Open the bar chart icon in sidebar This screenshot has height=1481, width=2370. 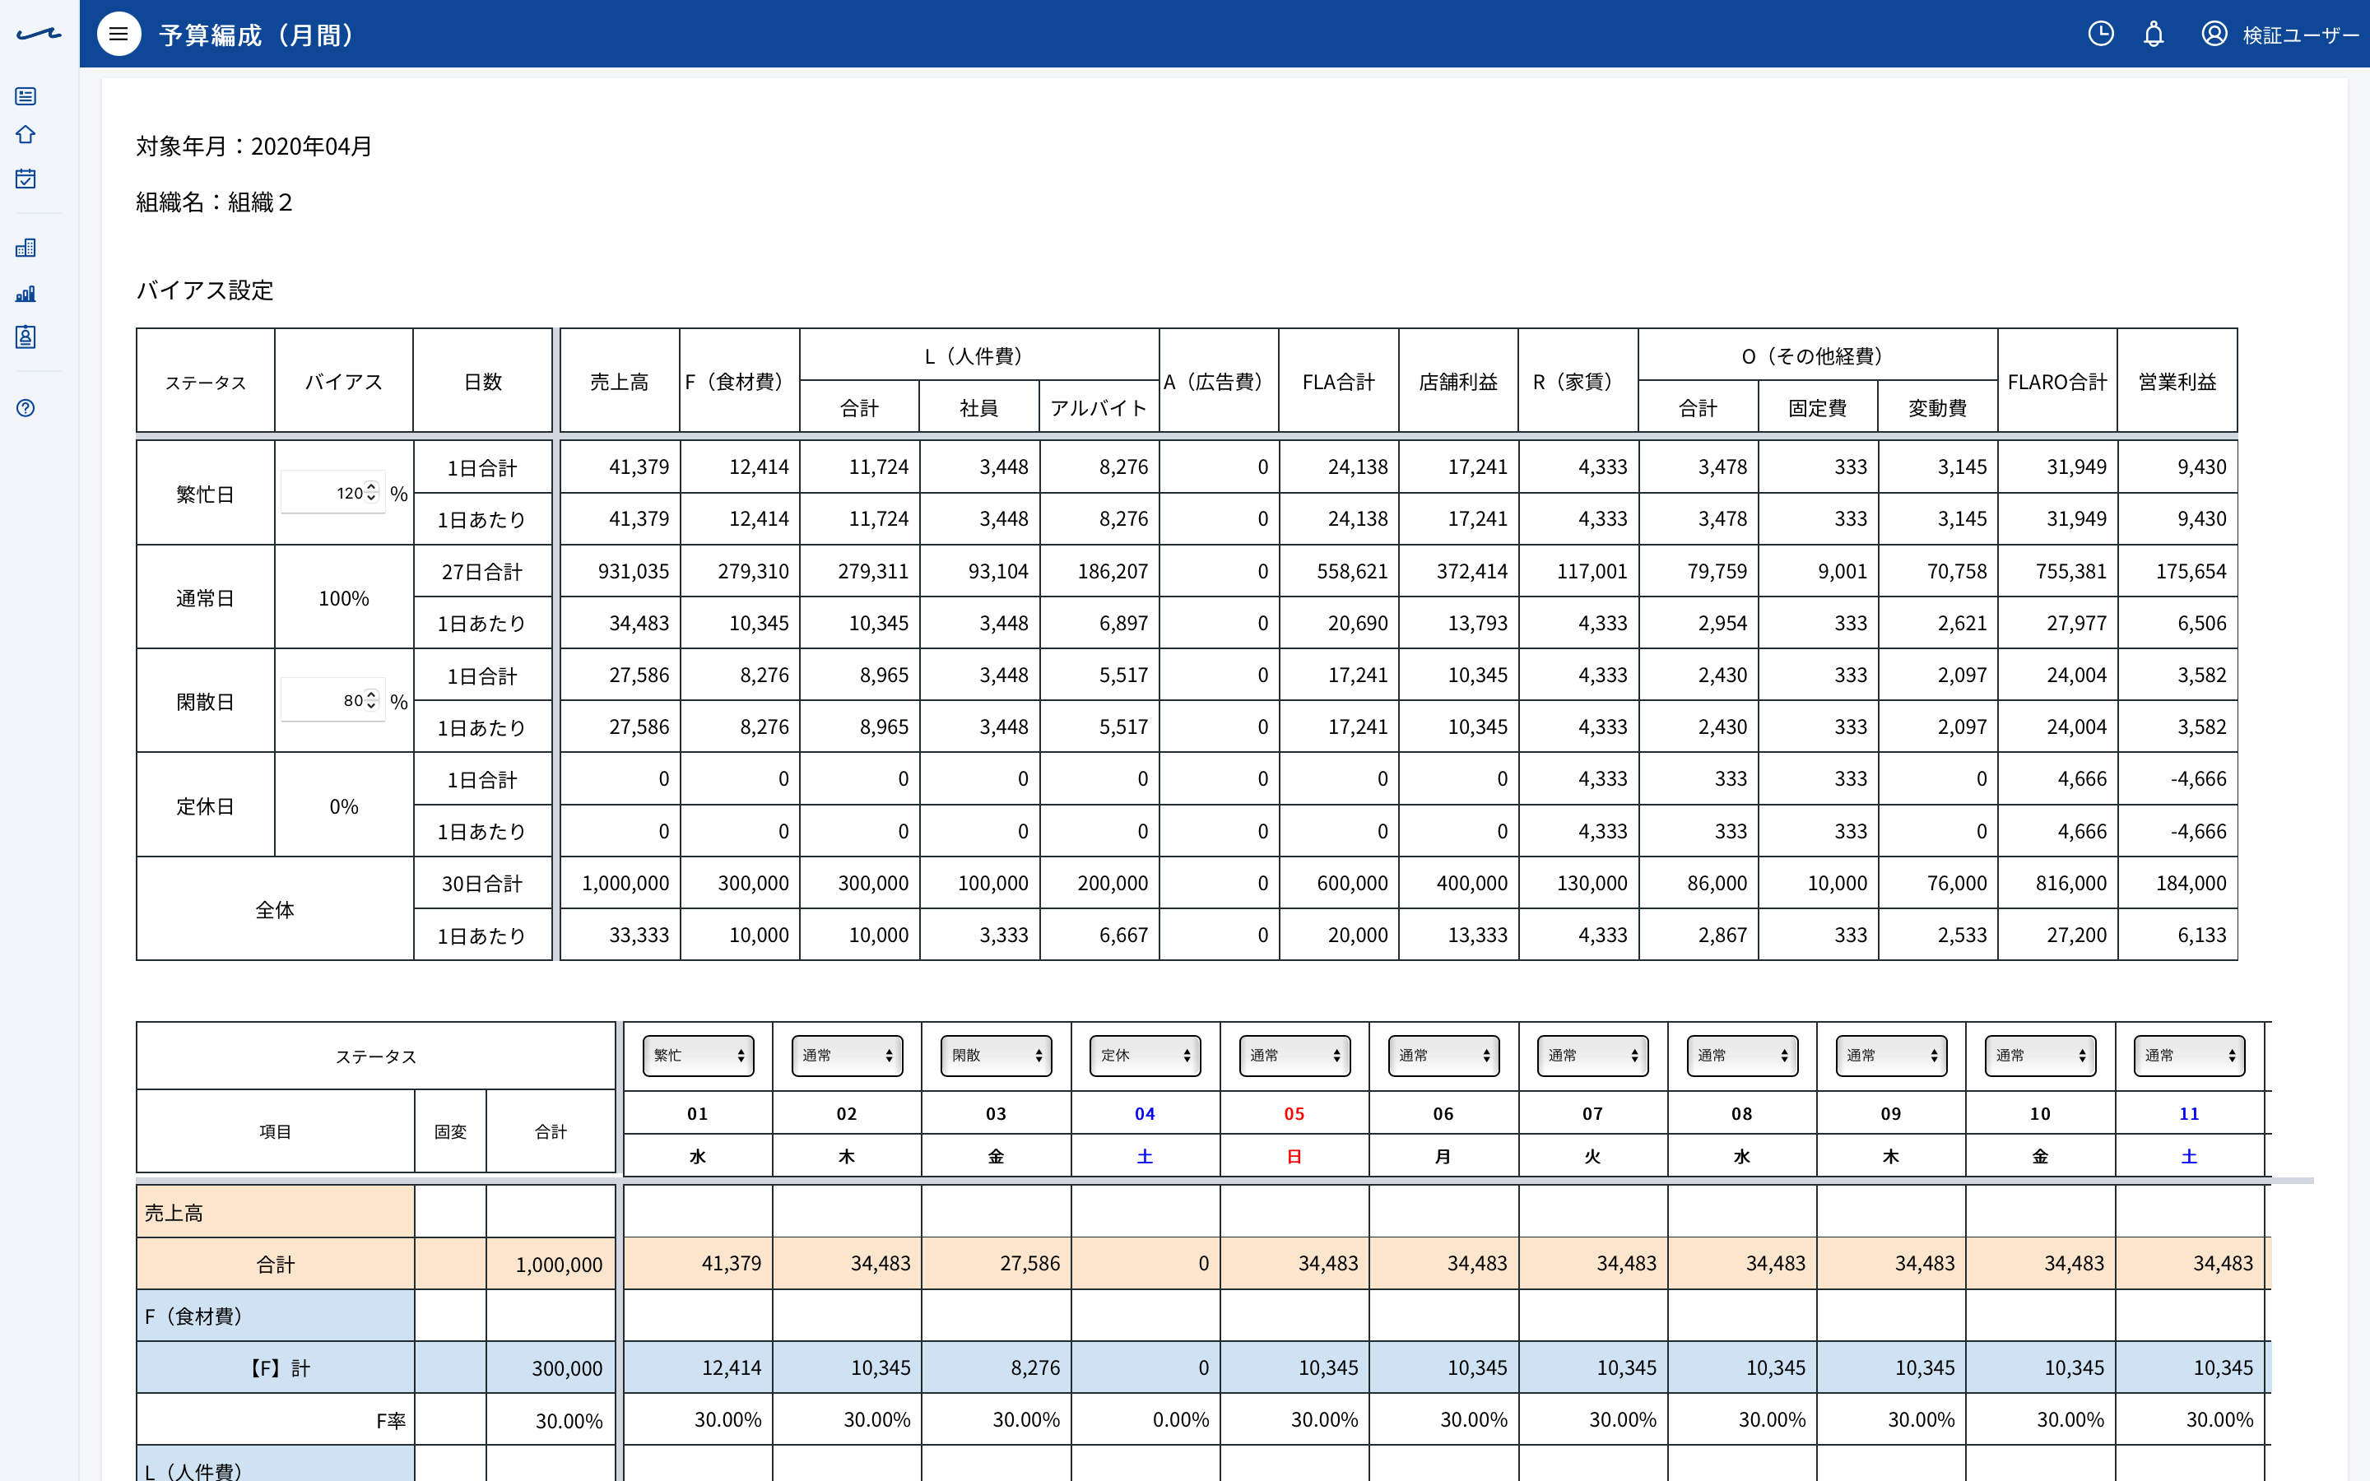click(26, 294)
